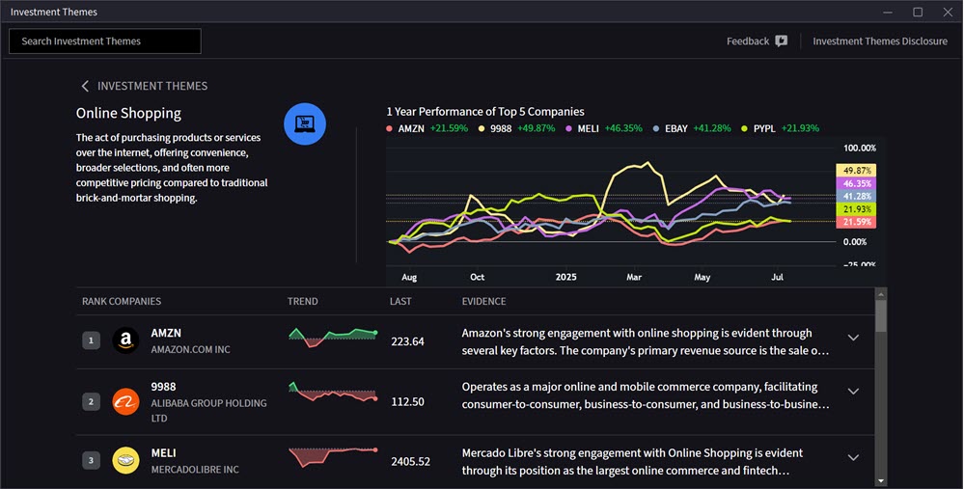The width and height of the screenshot is (964, 489).
Task: Toggle the MELI series in chart legend
Action: 589,128
